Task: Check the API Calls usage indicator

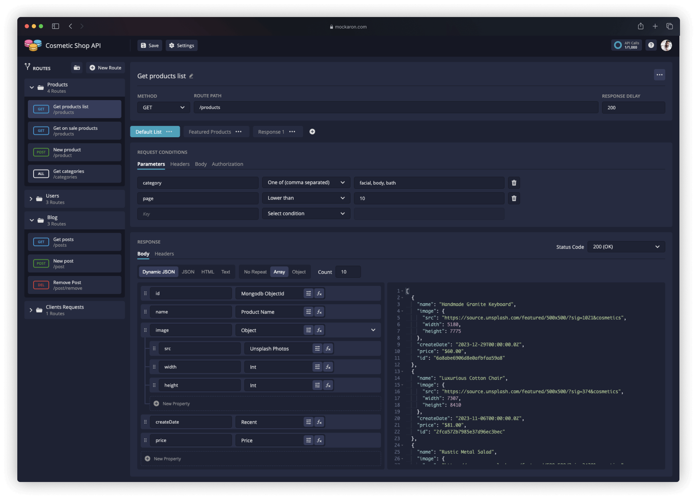Action: (x=626, y=45)
